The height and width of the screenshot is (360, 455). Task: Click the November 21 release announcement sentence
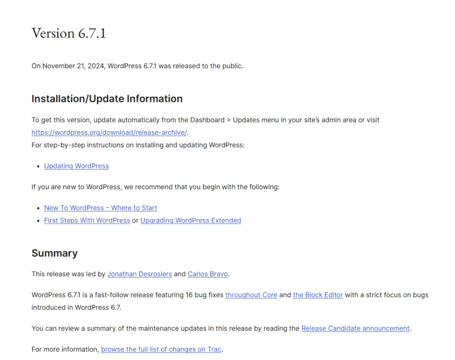tap(137, 65)
